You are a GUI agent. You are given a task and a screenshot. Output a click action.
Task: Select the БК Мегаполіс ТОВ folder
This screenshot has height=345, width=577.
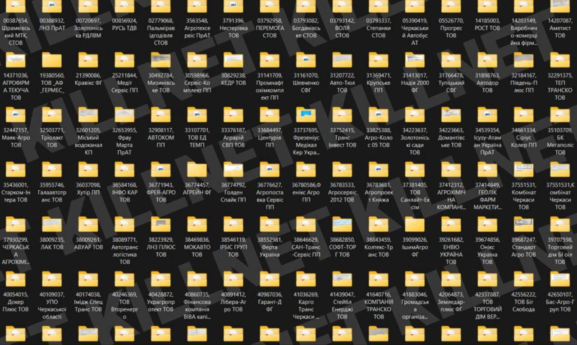click(x=560, y=115)
